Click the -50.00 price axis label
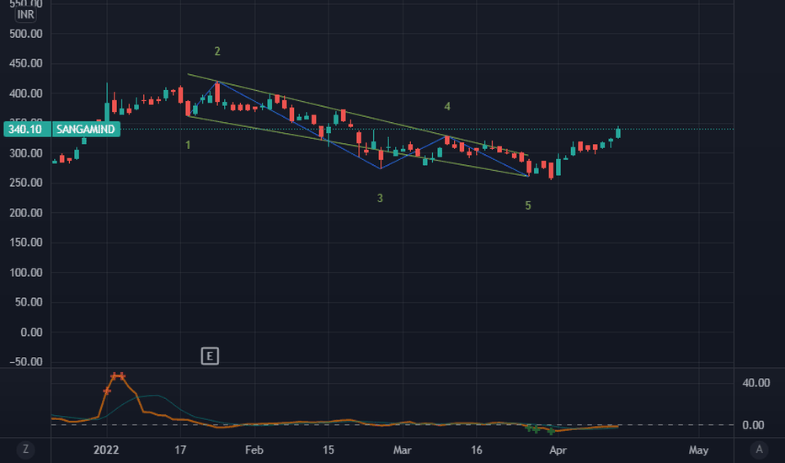785x463 pixels. click(26, 362)
